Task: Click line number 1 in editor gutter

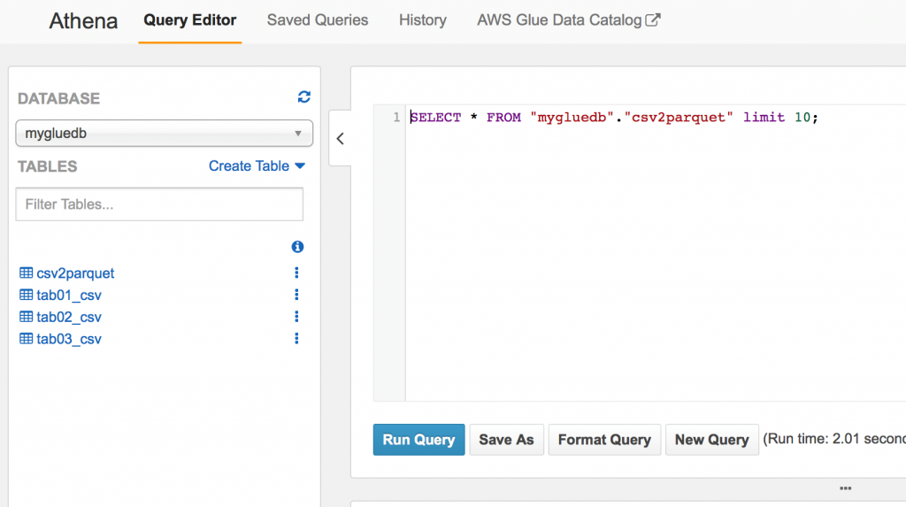Action: pyautogui.click(x=396, y=118)
